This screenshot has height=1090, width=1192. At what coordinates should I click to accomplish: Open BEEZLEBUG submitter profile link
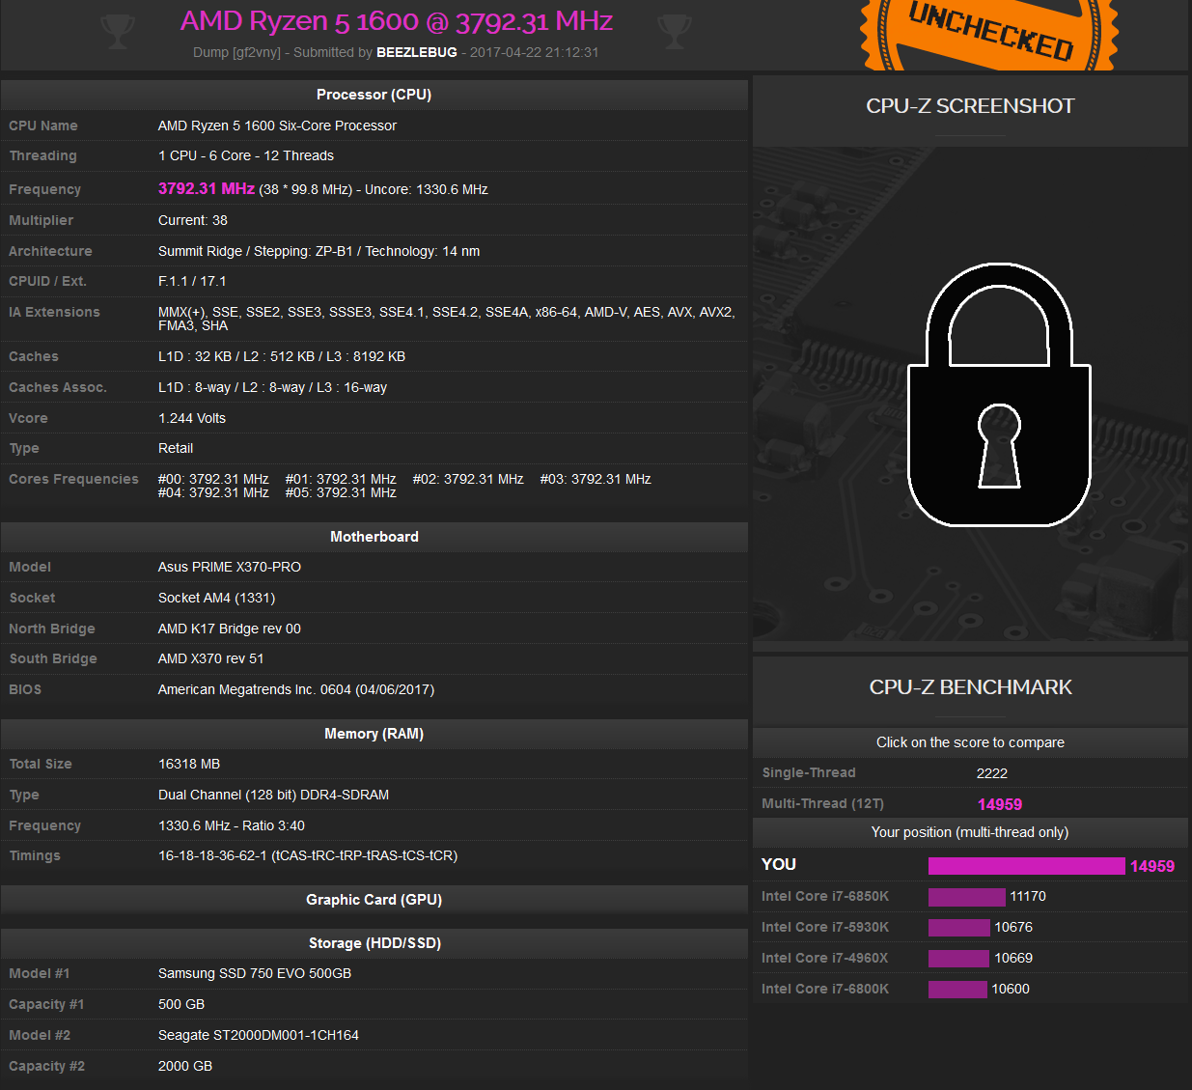[x=417, y=52]
